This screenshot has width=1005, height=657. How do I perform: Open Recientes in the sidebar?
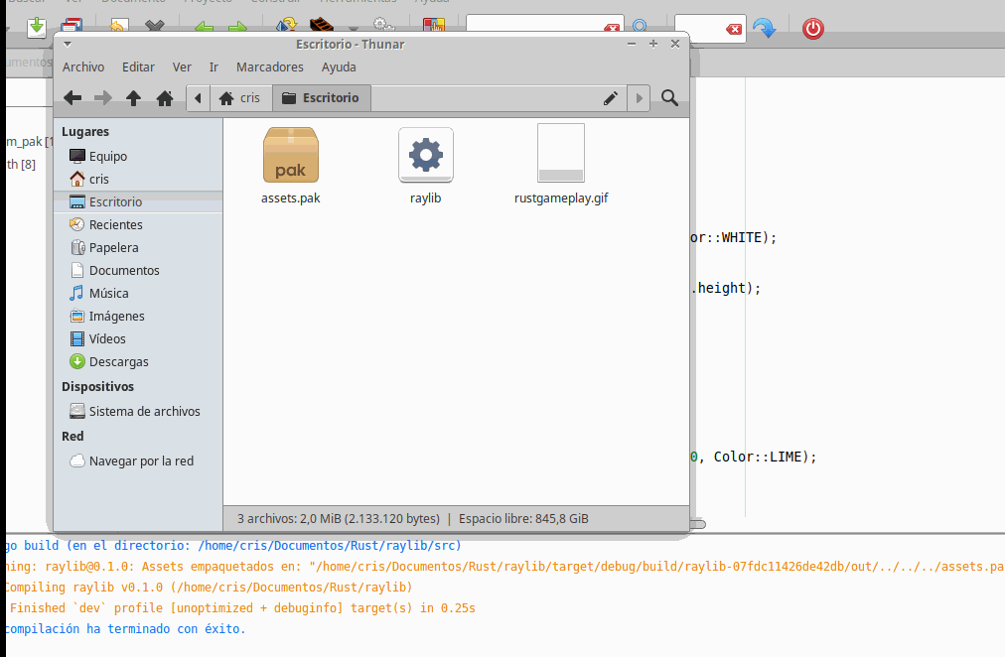click(138, 224)
